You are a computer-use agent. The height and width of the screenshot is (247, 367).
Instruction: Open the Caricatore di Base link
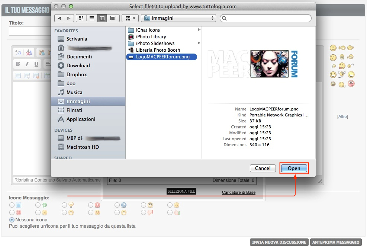tap(238, 192)
